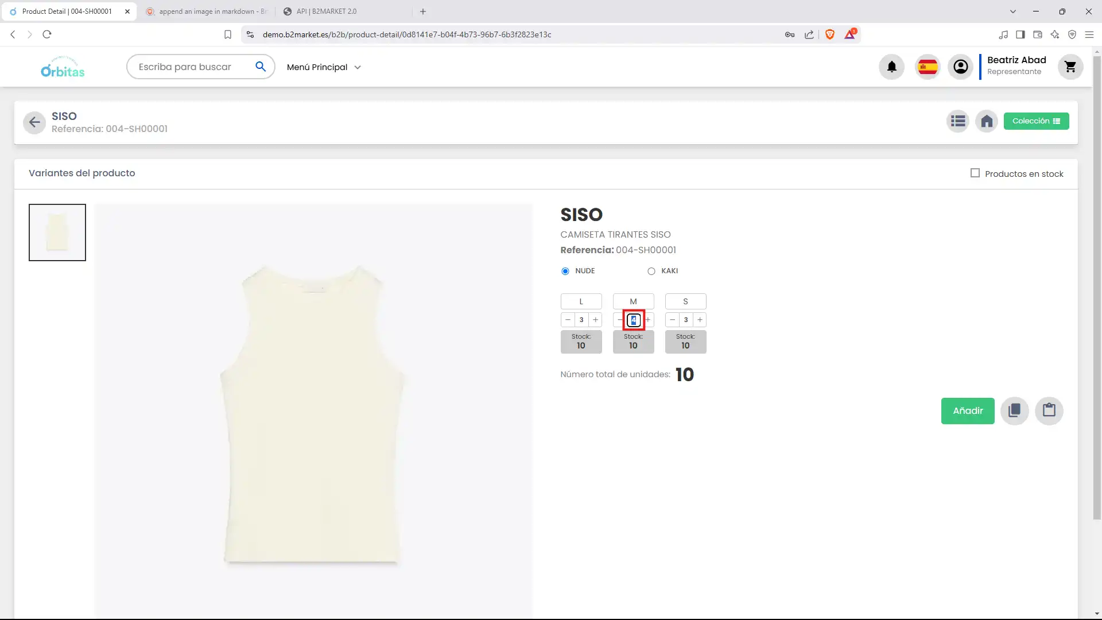The image size is (1102, 620).
Task: Enable Productos en stock checkbox
Action: pos(975,173)
